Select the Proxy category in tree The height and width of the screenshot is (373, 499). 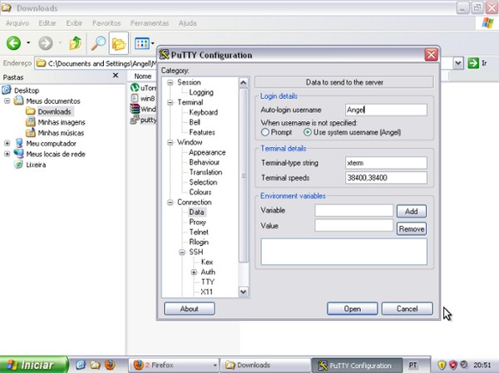(x=197, y=222)
